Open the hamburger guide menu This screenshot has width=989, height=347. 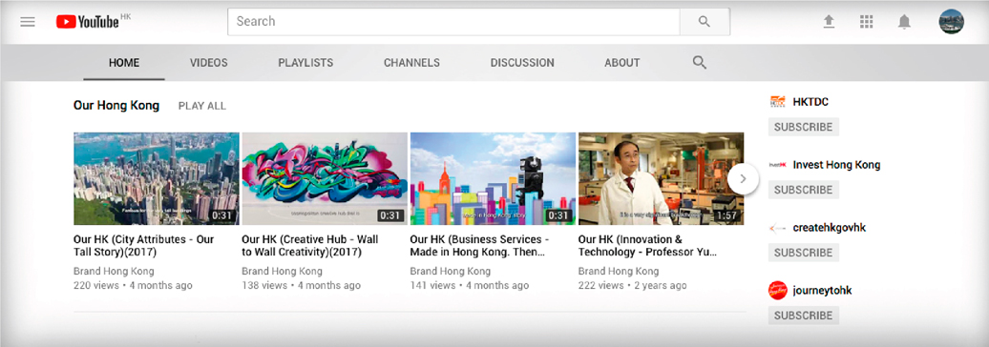pos(27,22)
